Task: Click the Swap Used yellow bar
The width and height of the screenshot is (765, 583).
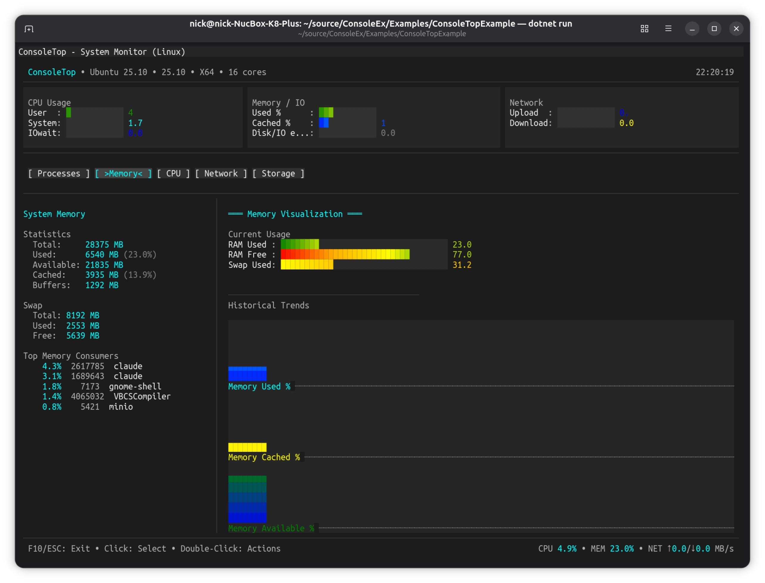Action: click(306, 265)
